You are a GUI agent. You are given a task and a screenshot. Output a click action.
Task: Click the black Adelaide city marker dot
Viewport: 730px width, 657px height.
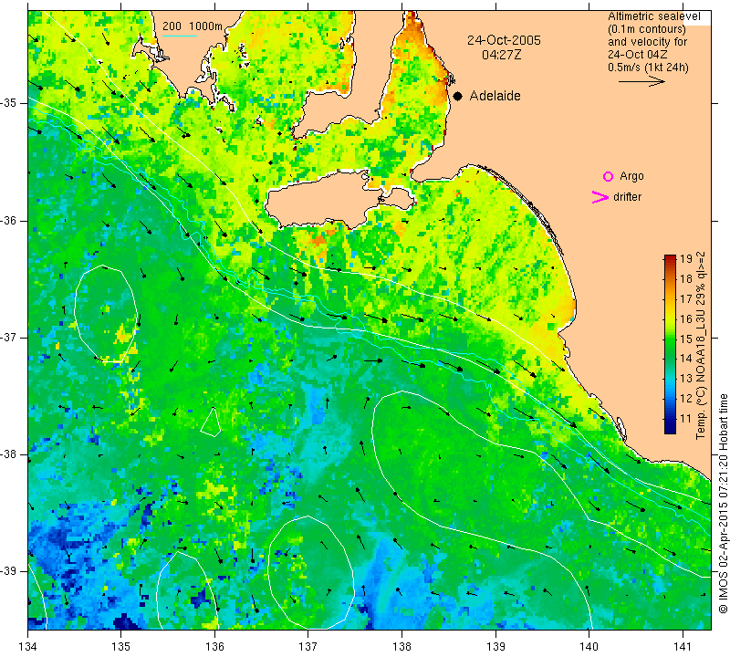[458, 97]
